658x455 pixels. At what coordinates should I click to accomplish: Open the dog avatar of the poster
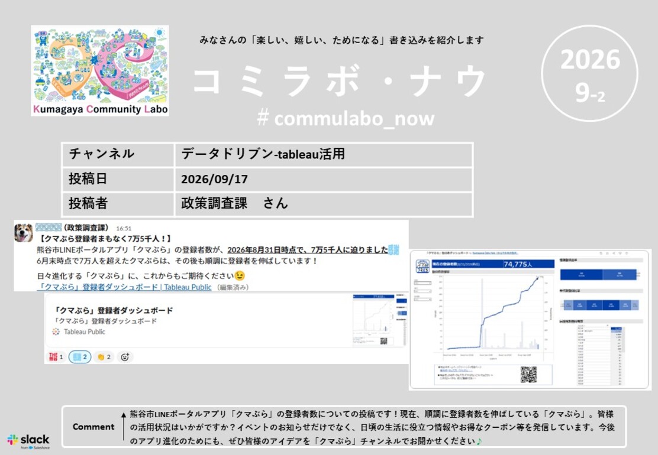coord(24,233)
